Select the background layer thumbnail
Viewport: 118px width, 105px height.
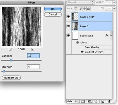pos(75,35)
